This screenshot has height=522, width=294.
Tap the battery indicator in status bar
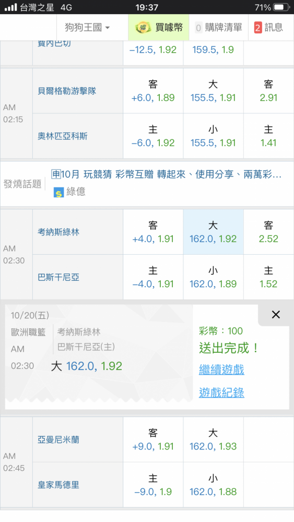pos(282,7)
